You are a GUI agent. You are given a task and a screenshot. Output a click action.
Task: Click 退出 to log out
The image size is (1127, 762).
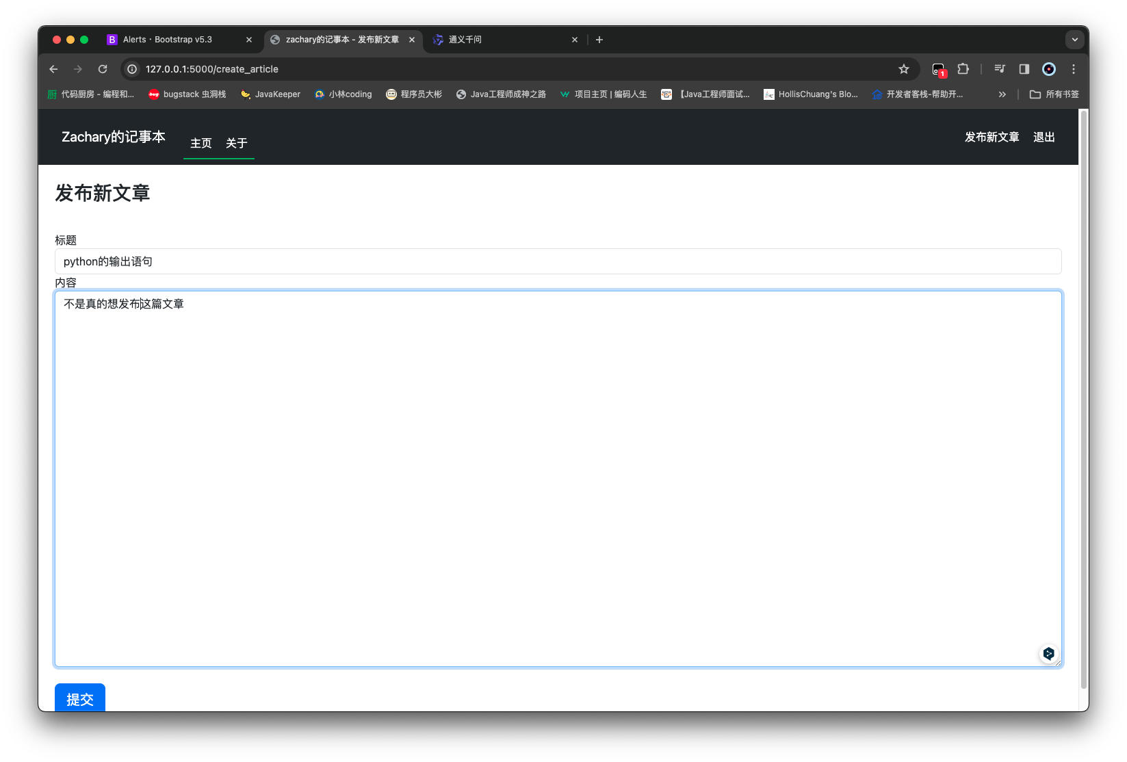(1044, 137)
